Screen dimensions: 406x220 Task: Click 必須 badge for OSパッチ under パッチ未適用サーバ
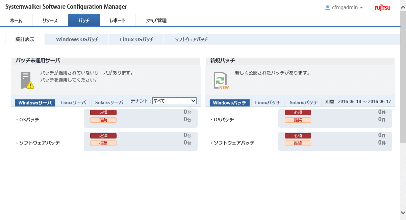(103, 113)
